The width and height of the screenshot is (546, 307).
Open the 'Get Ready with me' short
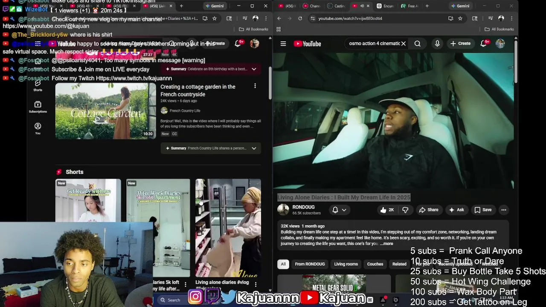click(x=88, y=200)
